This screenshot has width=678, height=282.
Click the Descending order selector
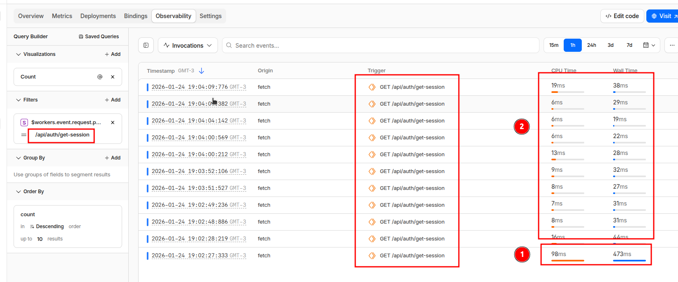point(47,227)
